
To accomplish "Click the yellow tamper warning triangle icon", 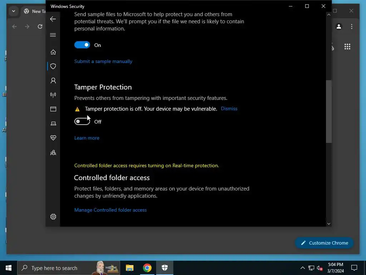I will point(77,109).
